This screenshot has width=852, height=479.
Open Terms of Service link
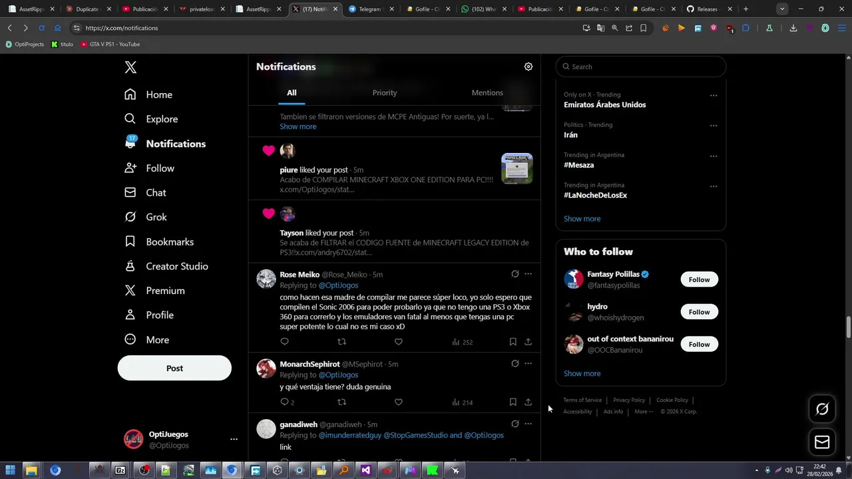click(582, 400)
